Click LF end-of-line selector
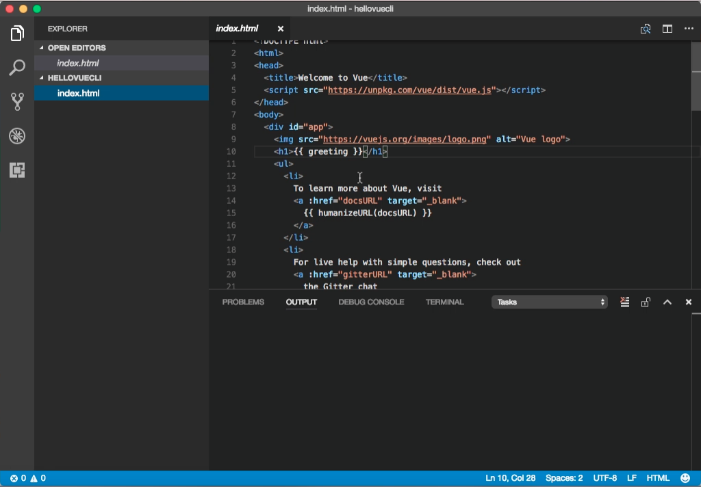Screen dimensions: 701x487 (x=631, y=478)
